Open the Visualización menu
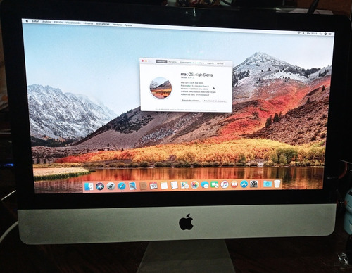 (73, 23)
